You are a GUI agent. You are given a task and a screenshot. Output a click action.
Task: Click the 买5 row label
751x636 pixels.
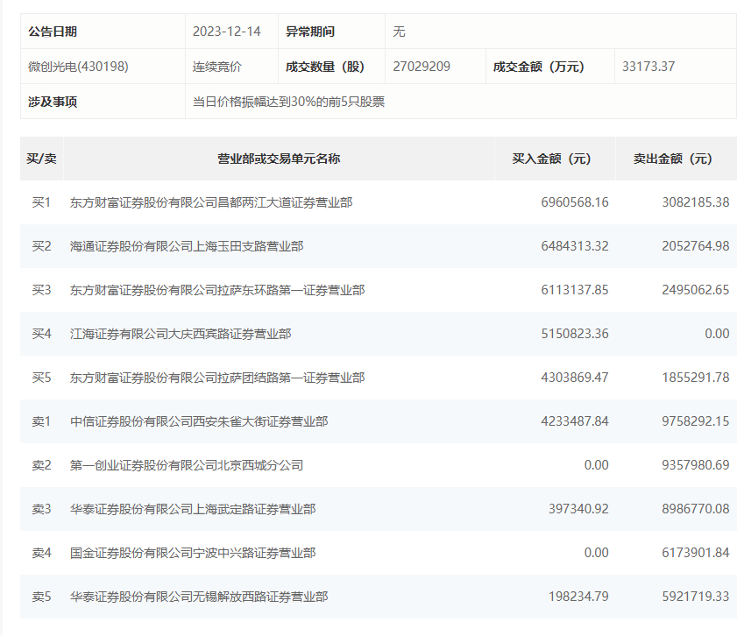pyautogui.click(x=41, y=378)
